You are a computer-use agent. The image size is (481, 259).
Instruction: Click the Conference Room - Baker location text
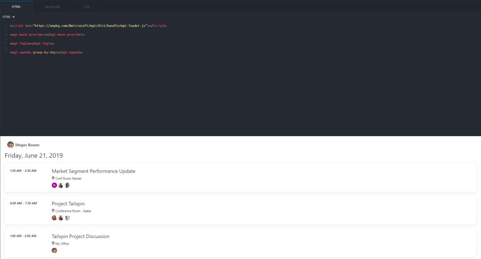coord(73,211)
